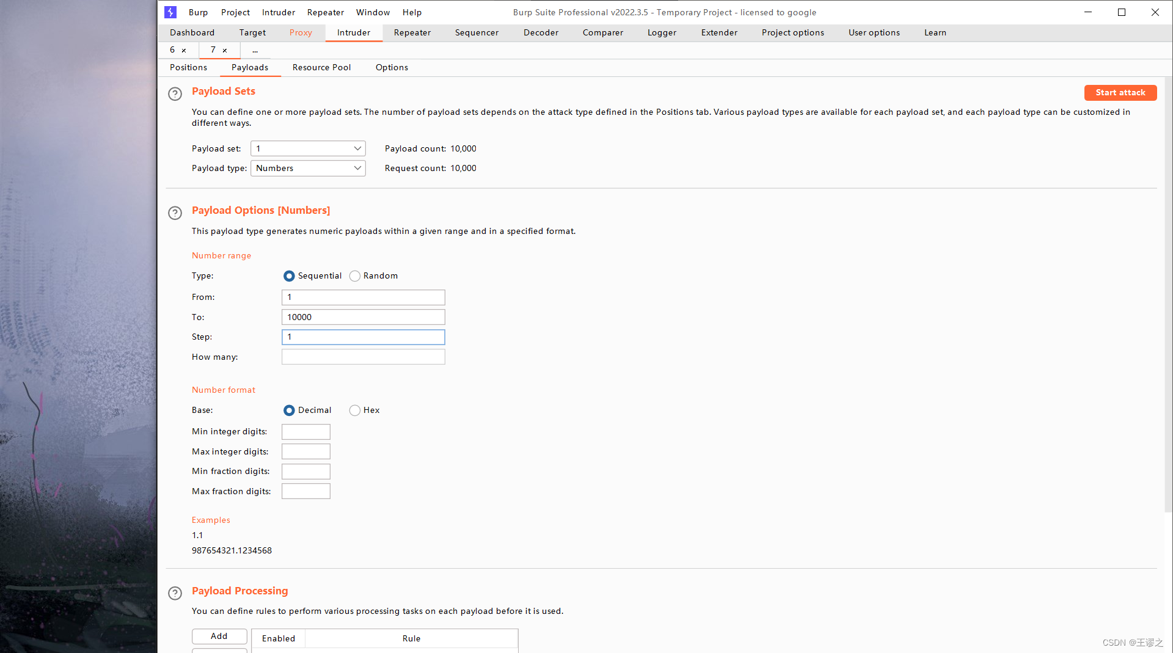The height and width of the screenshot is (653, 1173).
Task: Click the Burp Suite logo icon
Action: tap(170, 12)
